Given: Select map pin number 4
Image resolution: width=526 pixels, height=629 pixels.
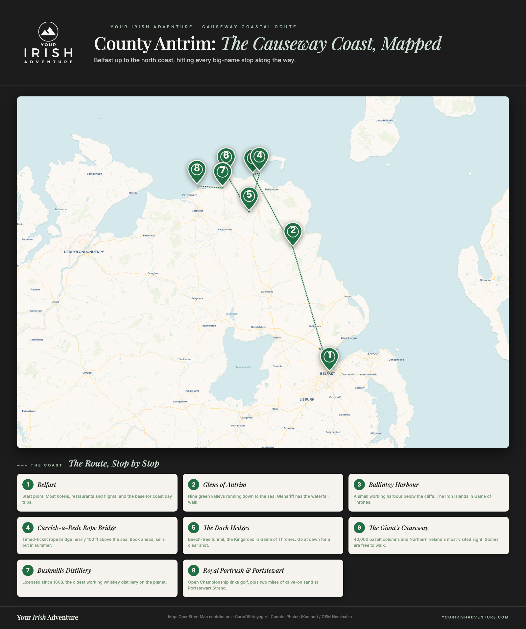Looking at the screenshot, I should (x=259, y=159).
